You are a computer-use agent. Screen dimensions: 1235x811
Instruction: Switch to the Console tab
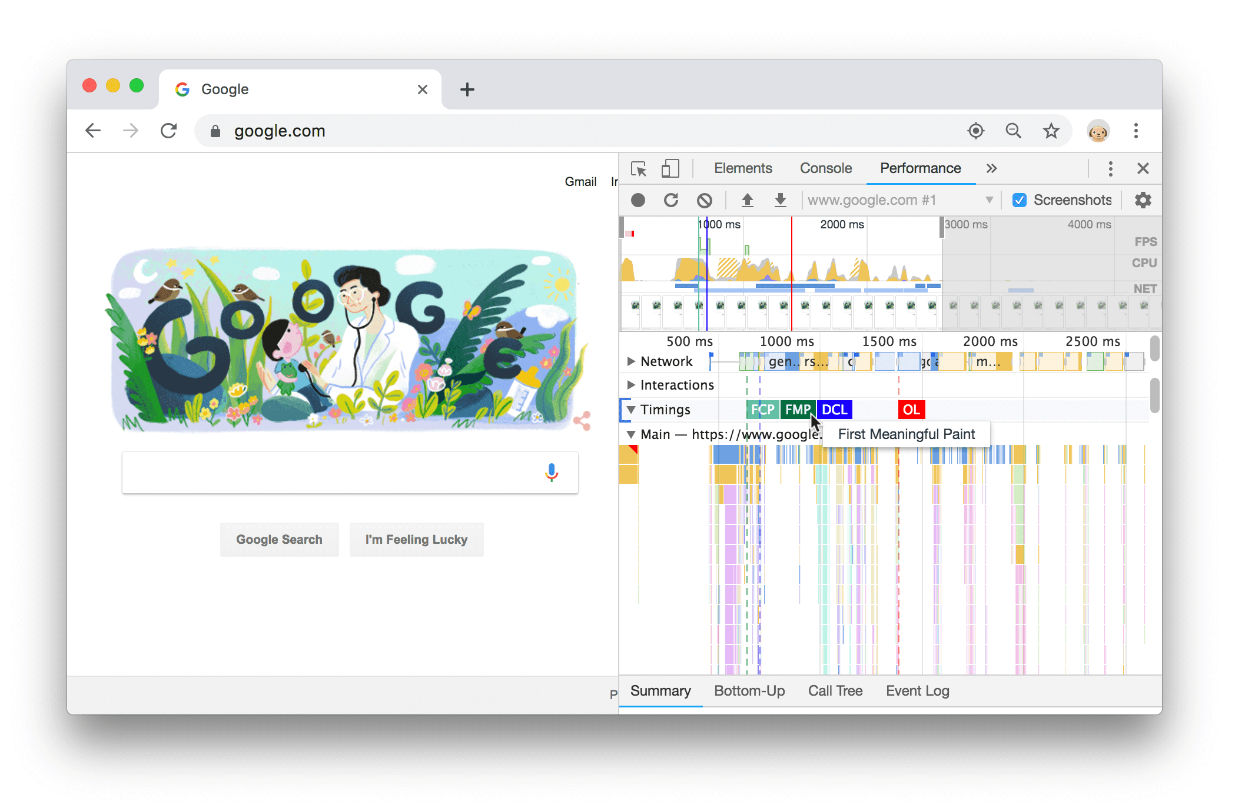825,168
